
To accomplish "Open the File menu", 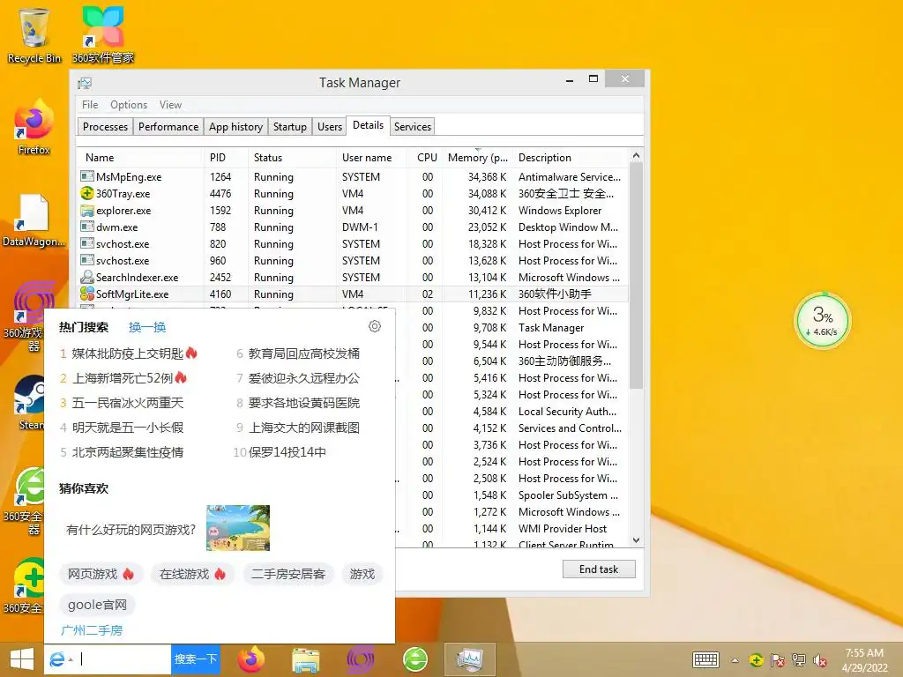I will pyautogui.click(x=90, y=105).
